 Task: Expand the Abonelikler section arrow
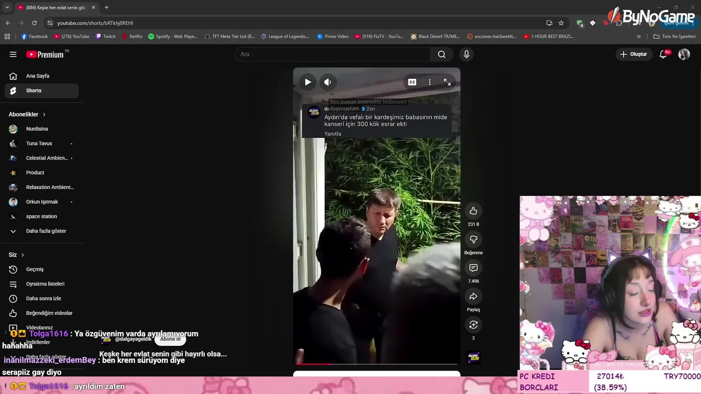tap(44, 114)
